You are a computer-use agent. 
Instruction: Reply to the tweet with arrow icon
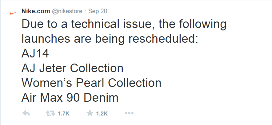[x=26, y=113]
